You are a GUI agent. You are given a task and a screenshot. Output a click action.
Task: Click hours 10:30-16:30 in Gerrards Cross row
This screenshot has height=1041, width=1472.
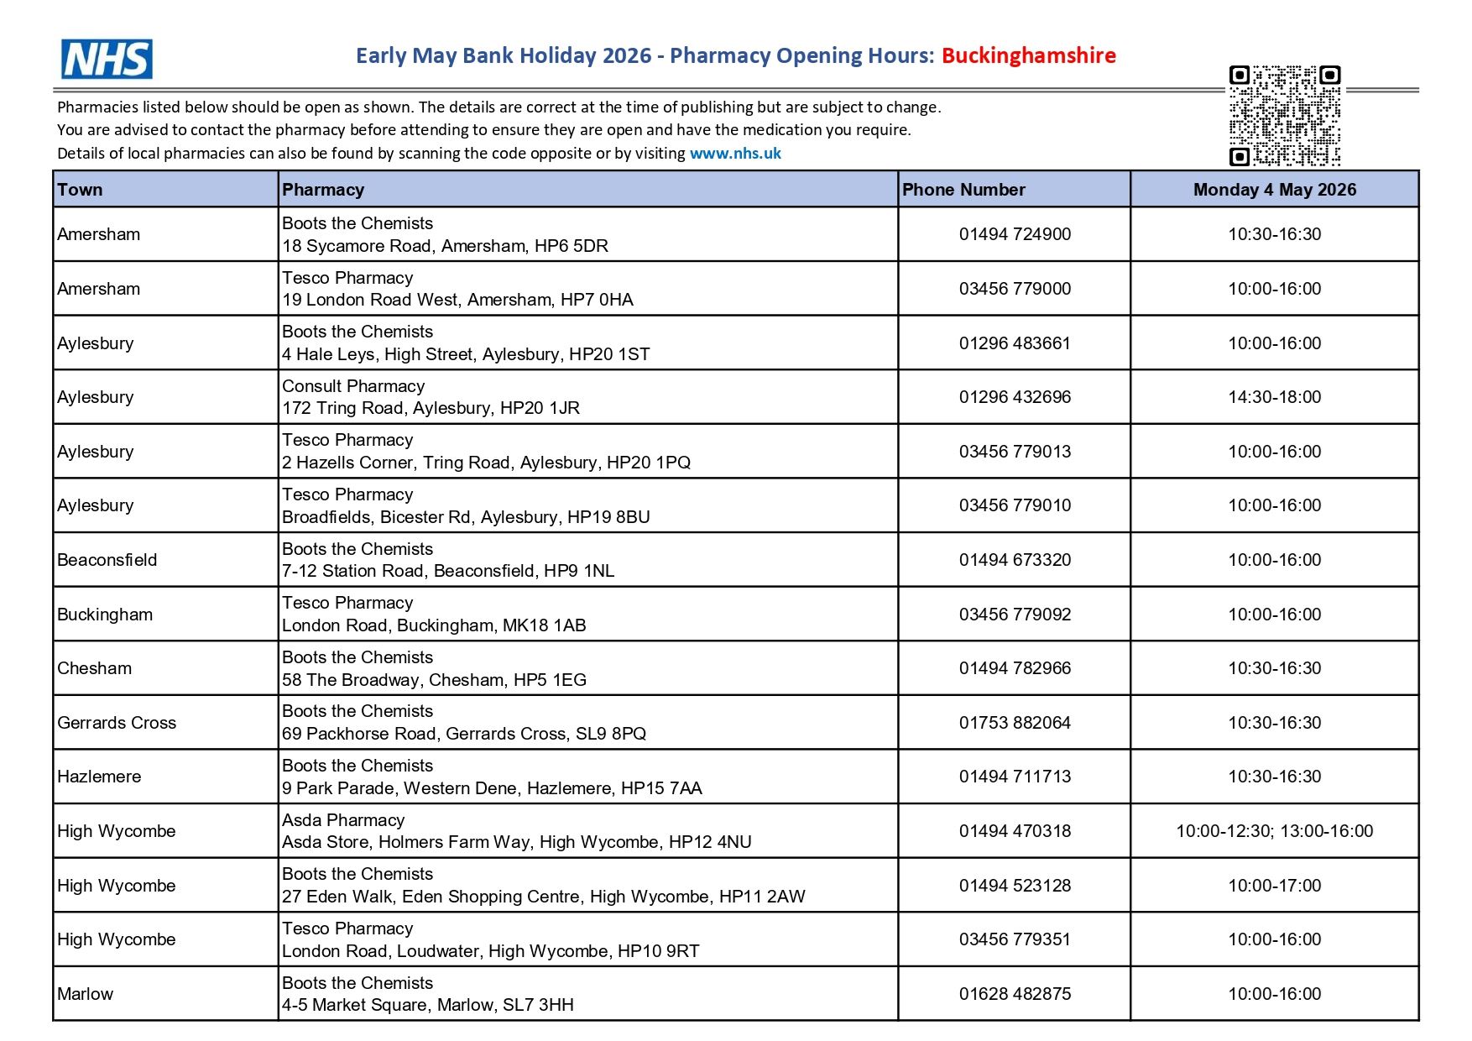1275,723
